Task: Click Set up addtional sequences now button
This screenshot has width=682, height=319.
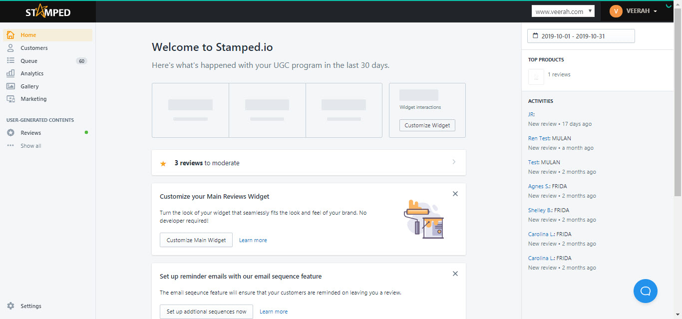Action: coord(206,312)
